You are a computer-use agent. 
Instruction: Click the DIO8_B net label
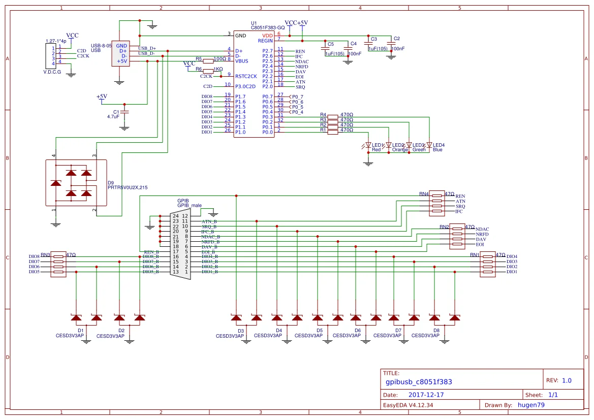[151, 257]
